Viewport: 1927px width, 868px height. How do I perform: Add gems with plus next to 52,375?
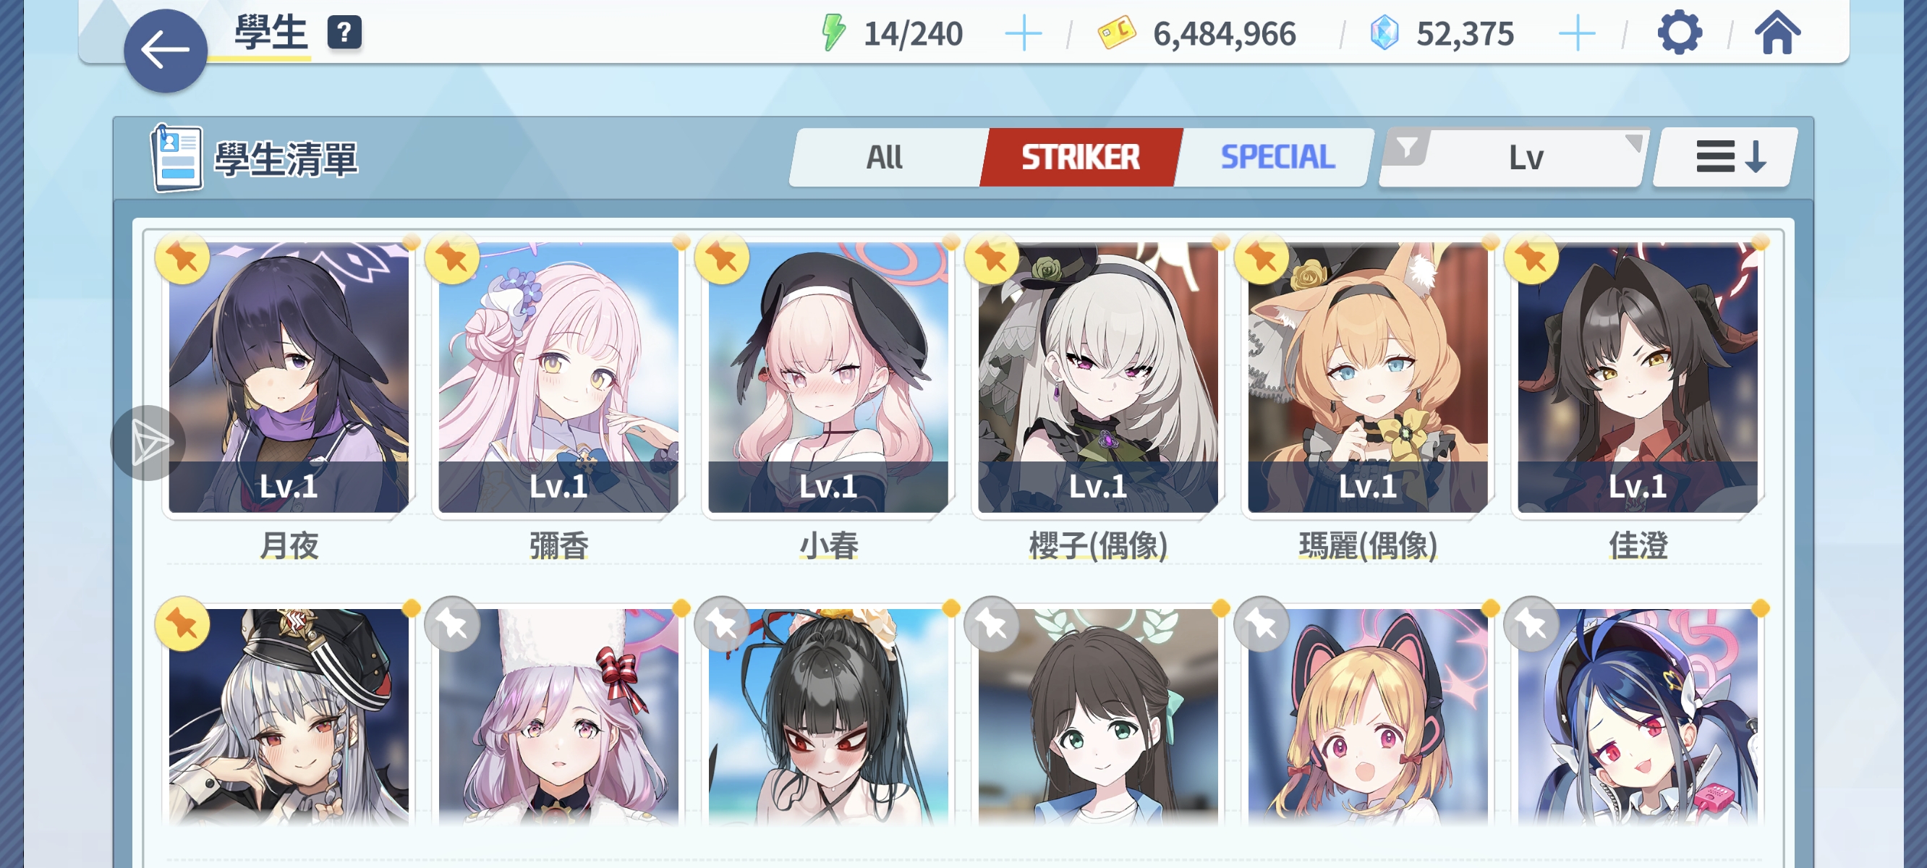tap(1577, 35)
